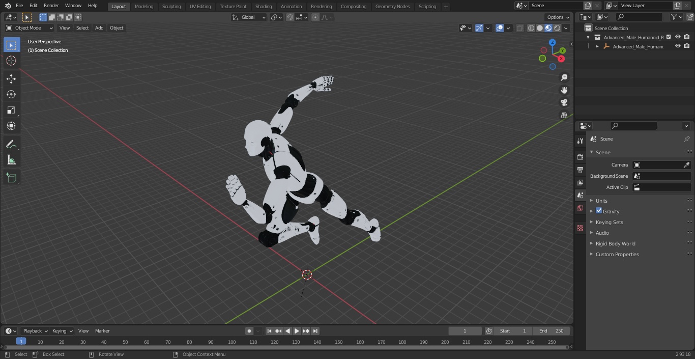
Task: Click the viewport zoom magnifier icon
Action: point(564,77)
